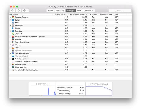Click the Time Machine icon
The width and height of the screenshot is (141, 110).
click(13, 67)
